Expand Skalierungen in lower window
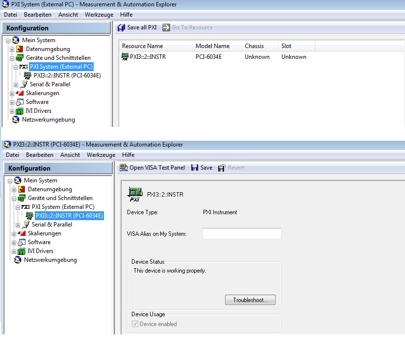Screen dimensions: 405x353 14,234
